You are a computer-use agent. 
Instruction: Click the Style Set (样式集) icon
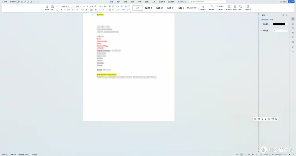pos(203,7)
